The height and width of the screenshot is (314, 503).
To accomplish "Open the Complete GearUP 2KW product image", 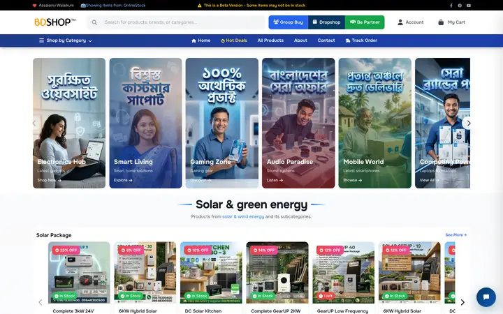I will (277, 273).
